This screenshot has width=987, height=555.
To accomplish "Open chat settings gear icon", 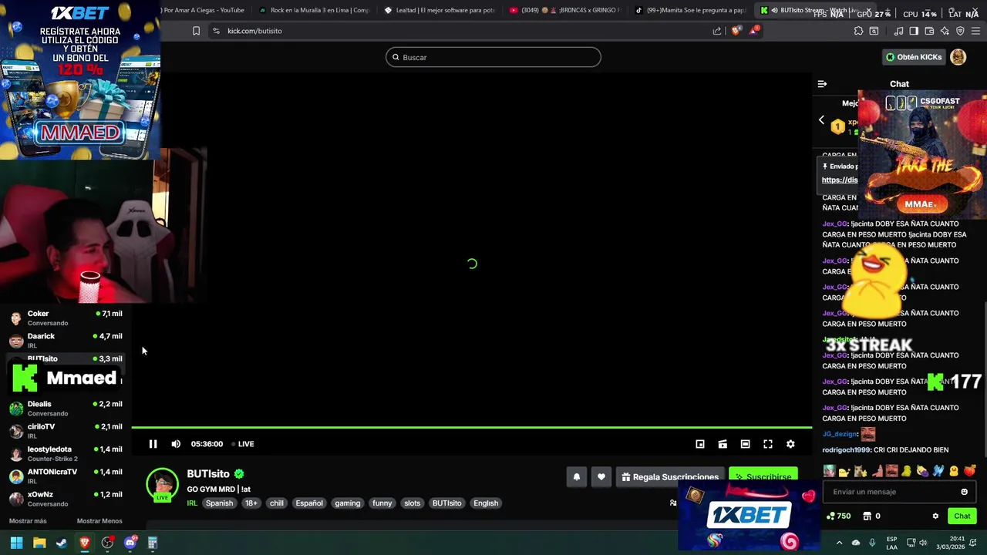I will point(935,516).
